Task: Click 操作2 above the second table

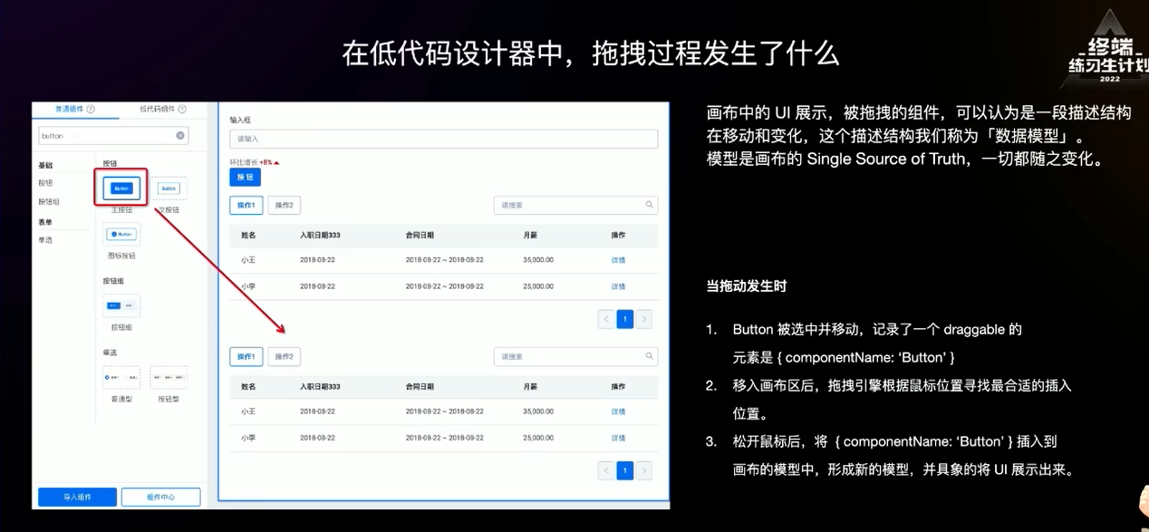Action: (284, 357)
